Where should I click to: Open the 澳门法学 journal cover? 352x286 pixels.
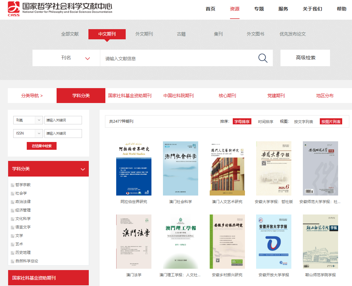133,241
